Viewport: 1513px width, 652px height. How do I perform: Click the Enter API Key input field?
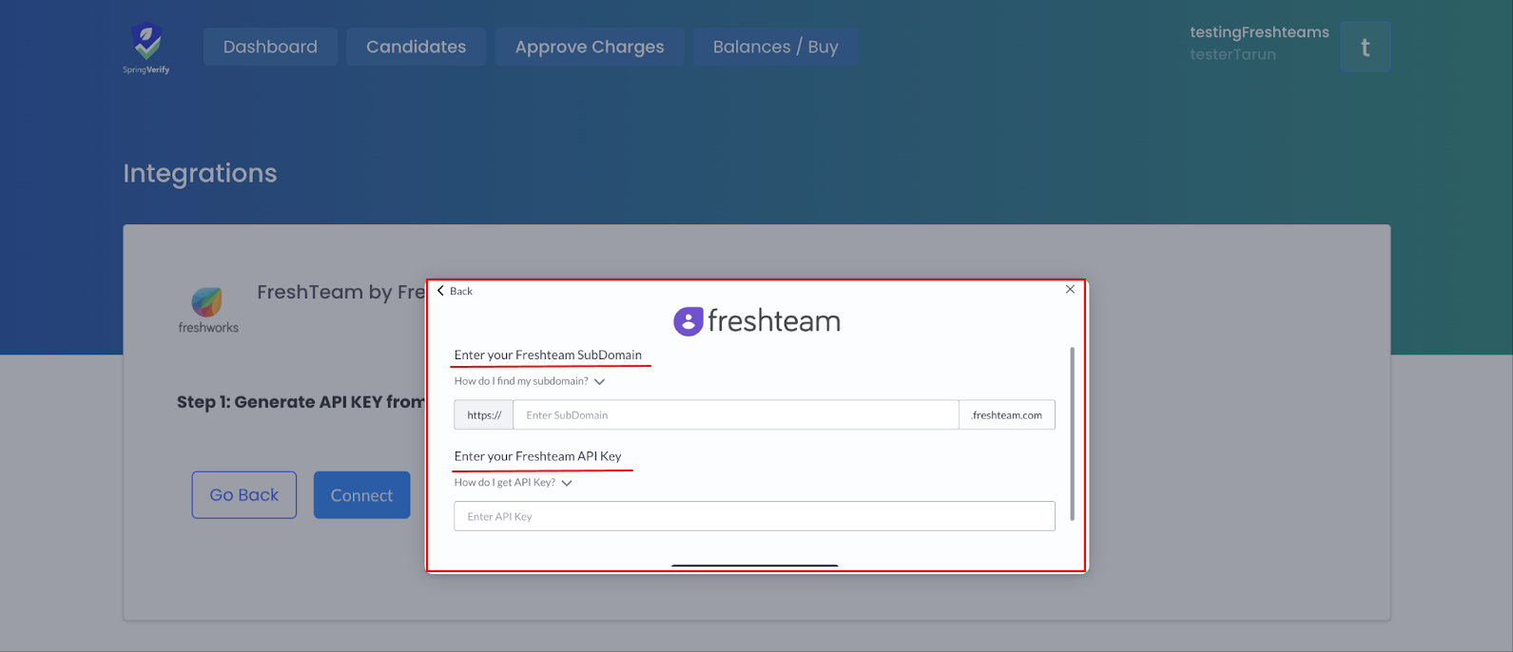[x=754, y=516]
